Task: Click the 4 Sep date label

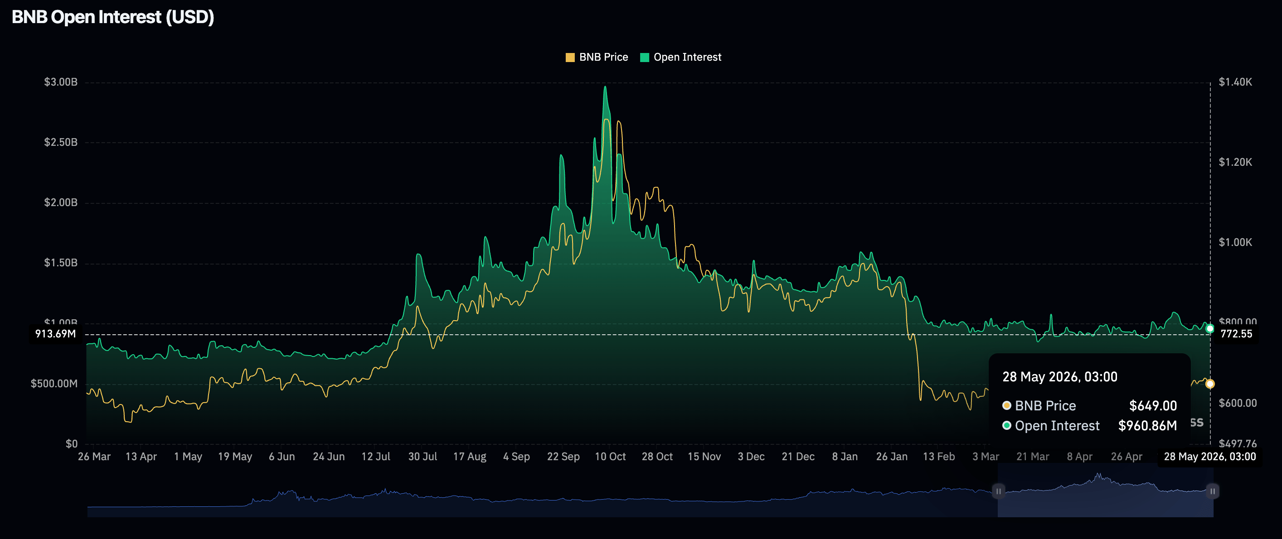Action: (516, 457)
